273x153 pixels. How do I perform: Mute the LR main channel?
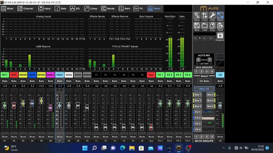220,137
